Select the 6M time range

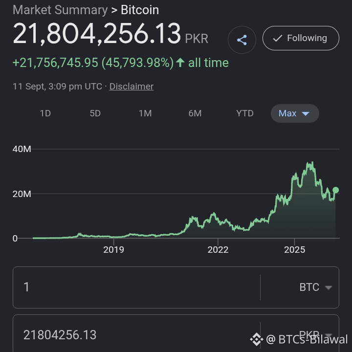tap(195, 113)
